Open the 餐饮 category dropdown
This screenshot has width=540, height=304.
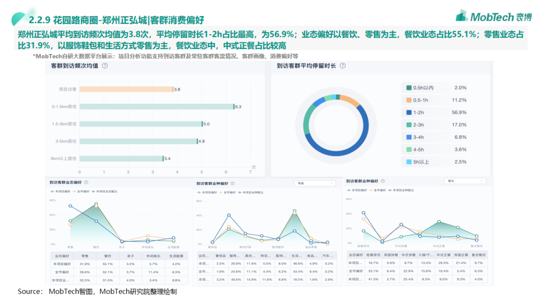click(x=464, y=180)
